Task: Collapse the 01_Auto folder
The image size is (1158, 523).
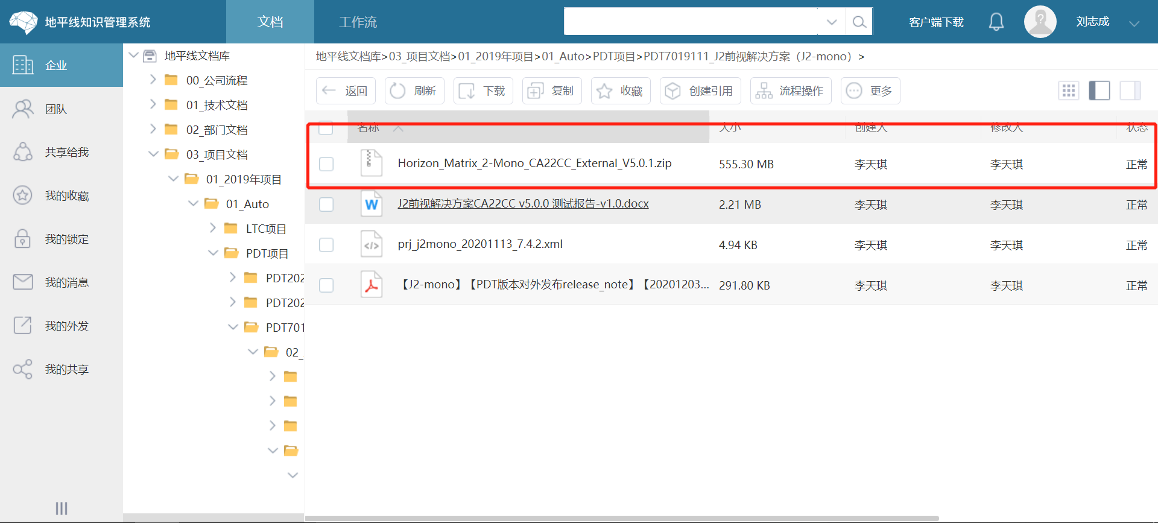Action: [194, 203]
